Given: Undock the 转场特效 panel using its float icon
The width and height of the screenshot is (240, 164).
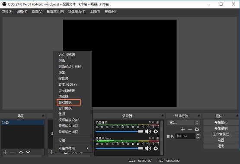Looking at the screenshot, I should 198,116.
